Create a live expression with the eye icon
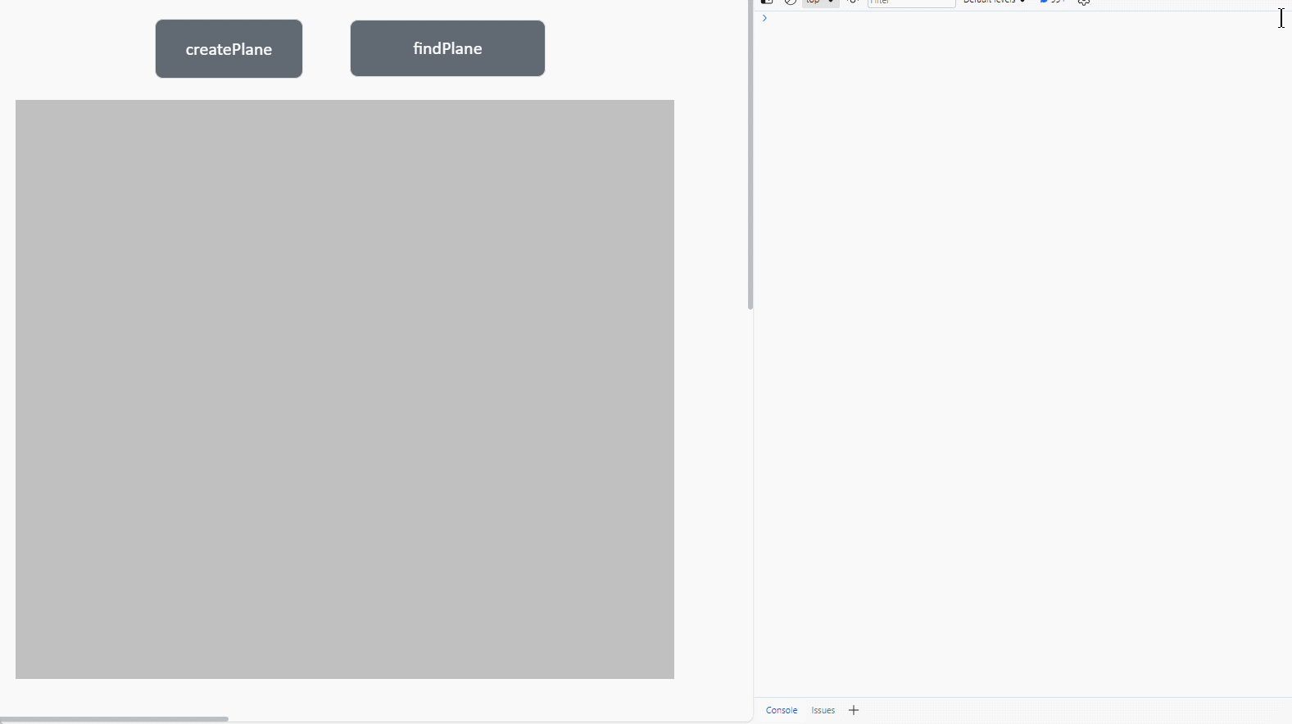This screenshot has height=724, width=1292. [852, 2]
